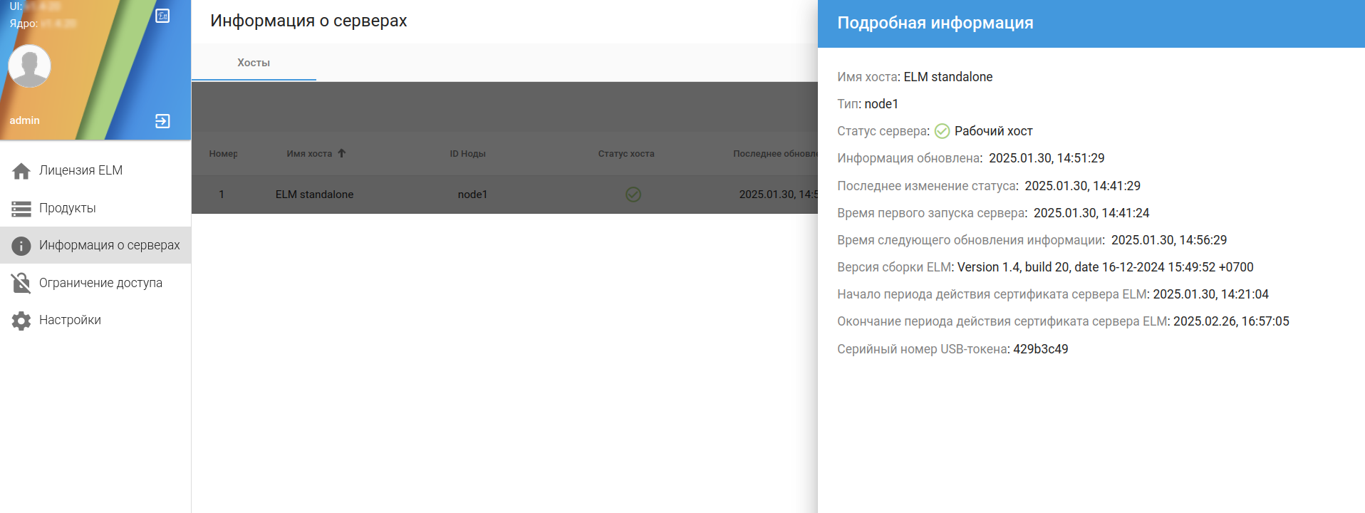Click the certificate start date 14:21:04
Viewport: 1365px width, 513px height.
point(1210,294)
